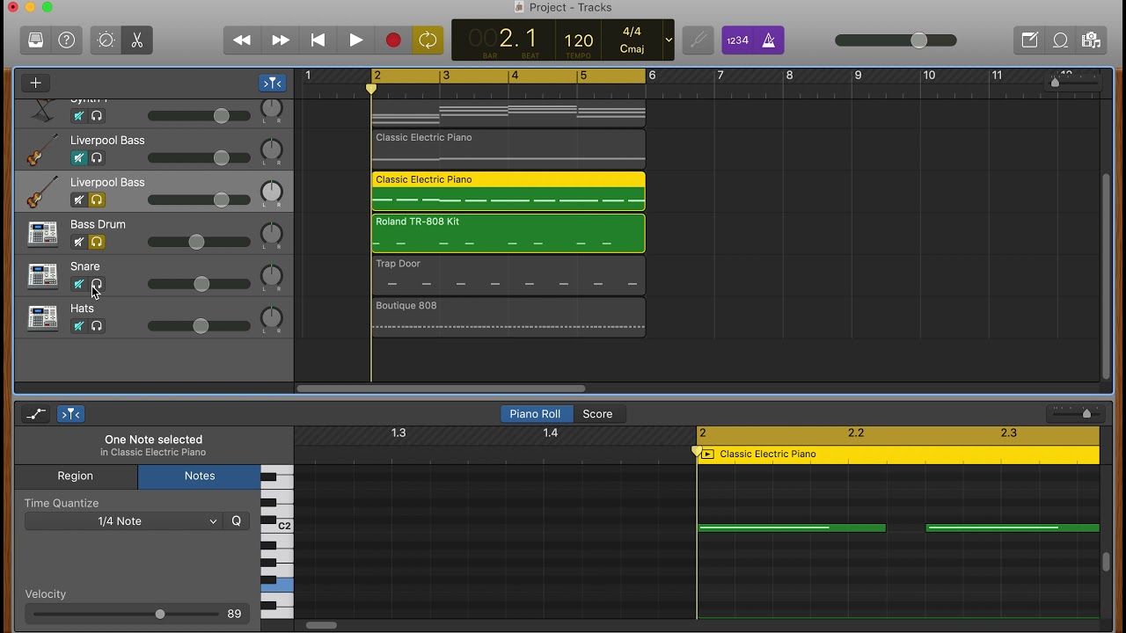Click the Rewind transport button
Screen dimensions: 1126x633
tap(242, 40)
